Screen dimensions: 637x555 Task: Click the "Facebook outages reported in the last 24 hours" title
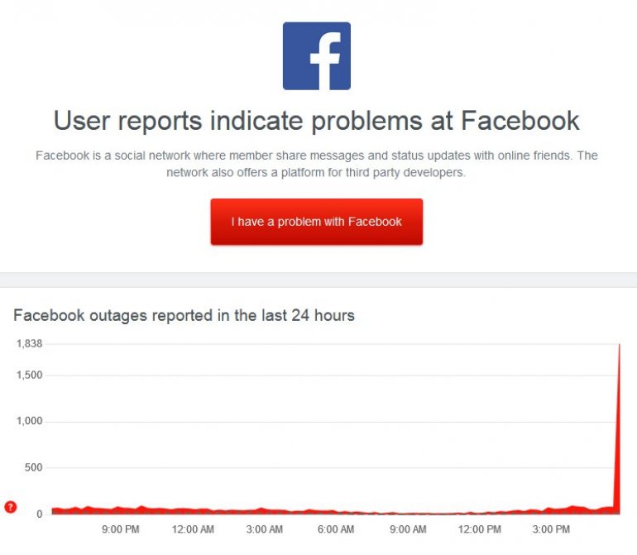(x=184, y=315)
